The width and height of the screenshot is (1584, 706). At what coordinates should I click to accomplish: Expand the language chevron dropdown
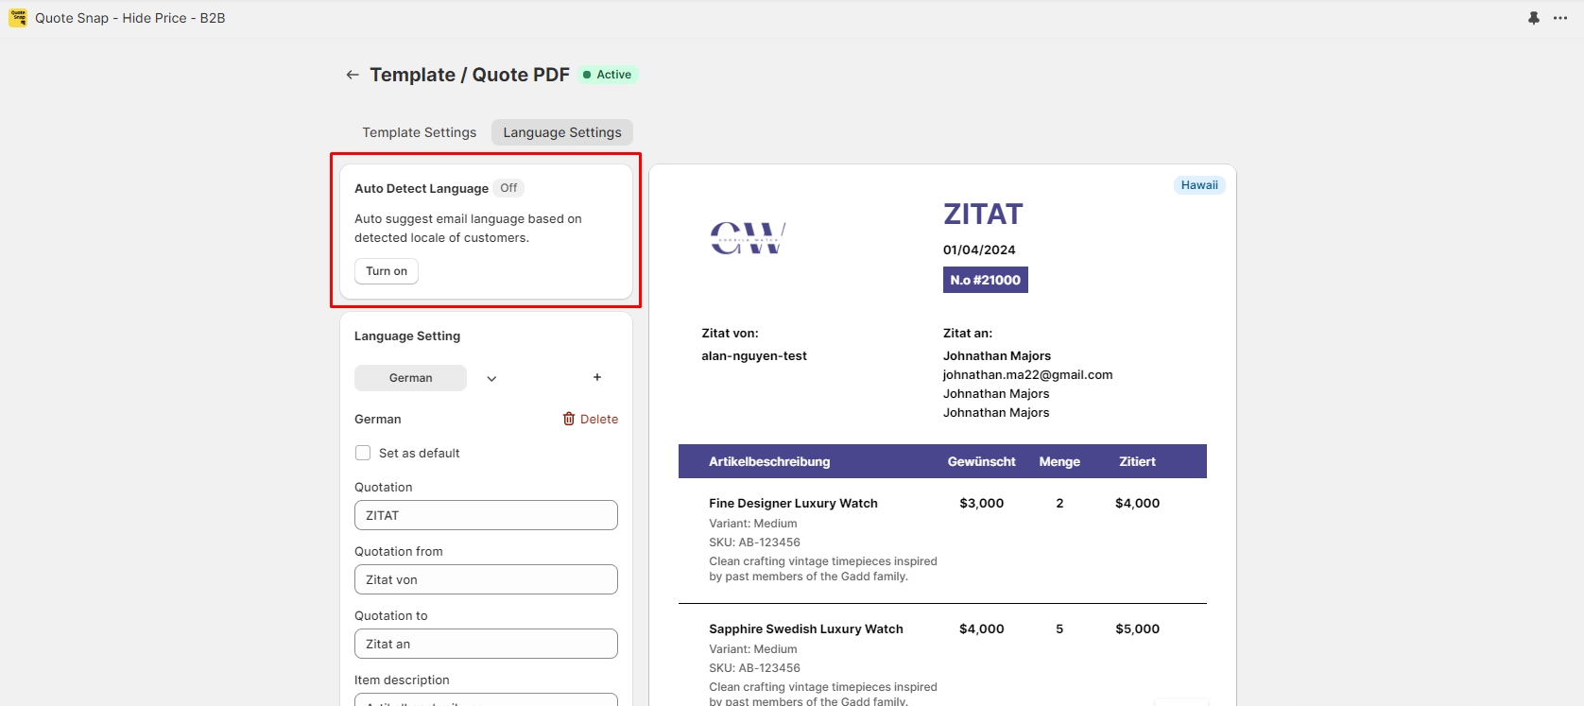491,378
